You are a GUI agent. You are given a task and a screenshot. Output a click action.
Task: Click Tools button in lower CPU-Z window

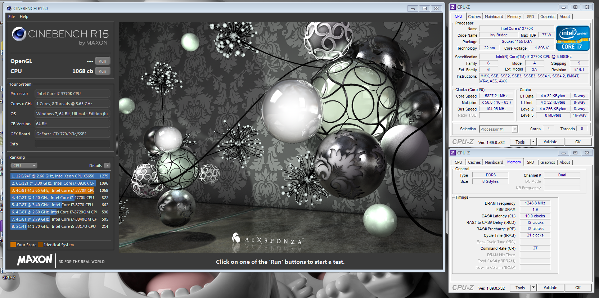point(520,288)
